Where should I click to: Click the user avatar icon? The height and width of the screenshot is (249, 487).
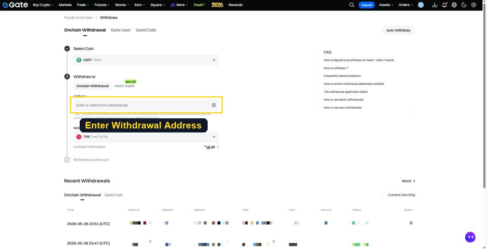point(421,5)
